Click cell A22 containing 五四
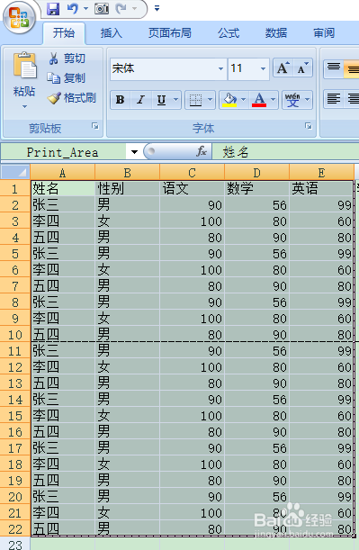The width and height of the screenshot is (359, 550). coord(63,529)
